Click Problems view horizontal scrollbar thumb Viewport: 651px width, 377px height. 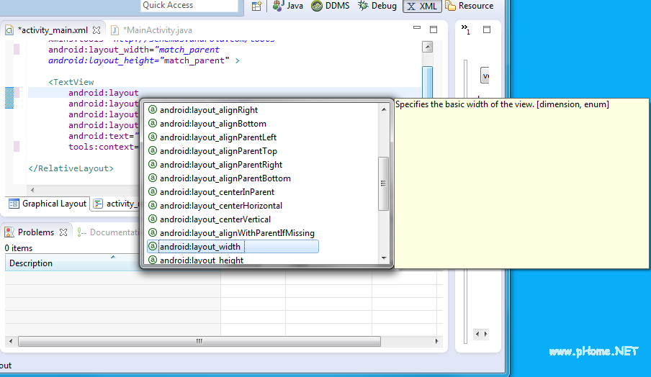pos(199,341)
